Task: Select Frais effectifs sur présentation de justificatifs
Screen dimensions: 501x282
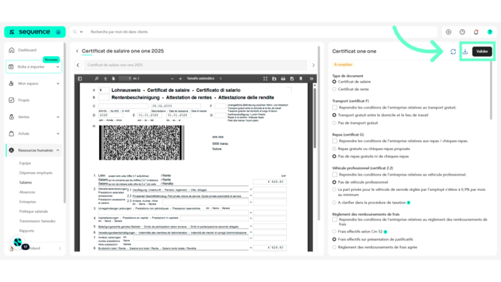Action: [x=334, y=239]
